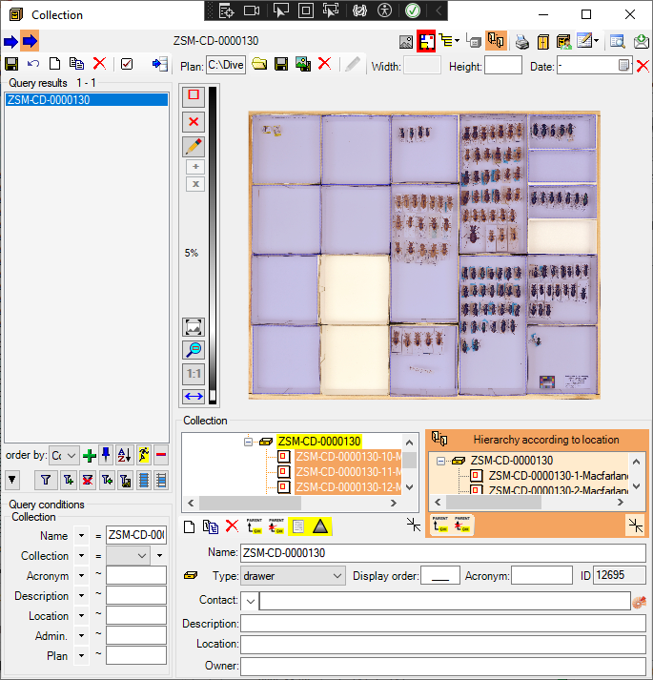This screenshot has width=653, height=680.
Task: Collapse the ZSM-CD-0000130 collection tree node
Action: tap(248, 442)
